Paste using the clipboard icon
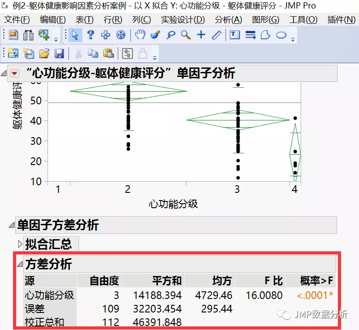This screenshot has width=359, height=330. click(108, 53)
